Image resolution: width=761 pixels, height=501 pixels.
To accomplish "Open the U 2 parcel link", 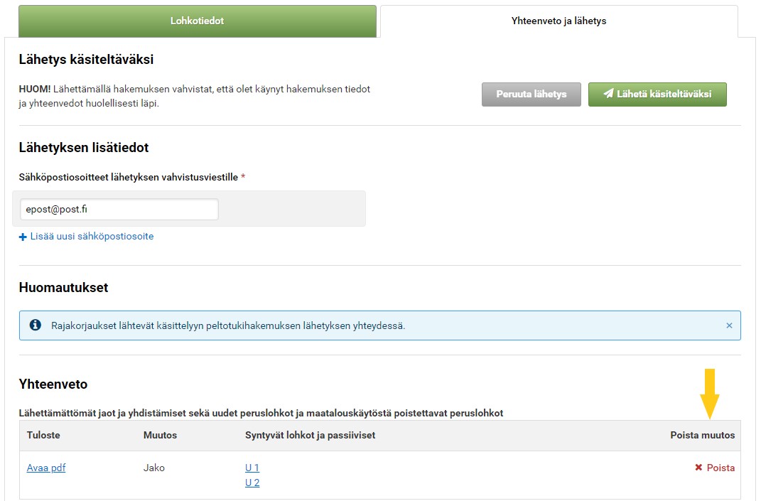I will coord(252,483).
